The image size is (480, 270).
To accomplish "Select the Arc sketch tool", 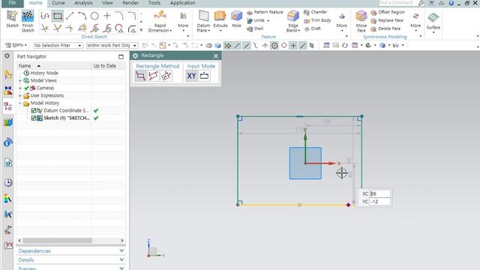I will pos(82,16).
